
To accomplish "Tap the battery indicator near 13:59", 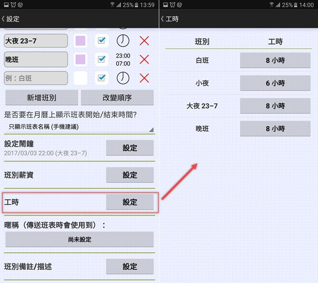I will click(136, 5).
